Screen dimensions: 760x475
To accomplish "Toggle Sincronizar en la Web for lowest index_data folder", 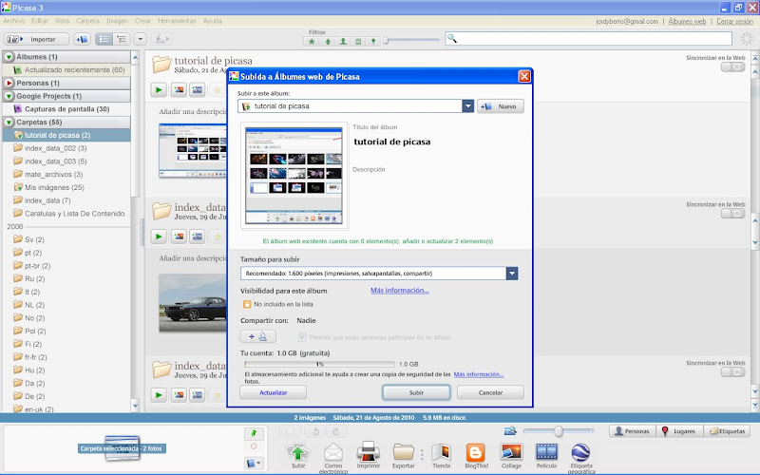I will 732,372.
